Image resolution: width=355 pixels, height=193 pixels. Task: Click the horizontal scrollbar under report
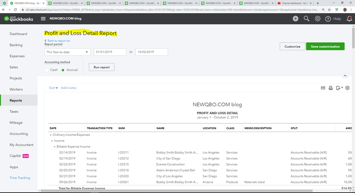[x=177, y=191]
